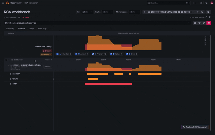Shift time range backward with double-left arrows
The height and width of the screenshot is (135, 215).
tap(145, 12)
